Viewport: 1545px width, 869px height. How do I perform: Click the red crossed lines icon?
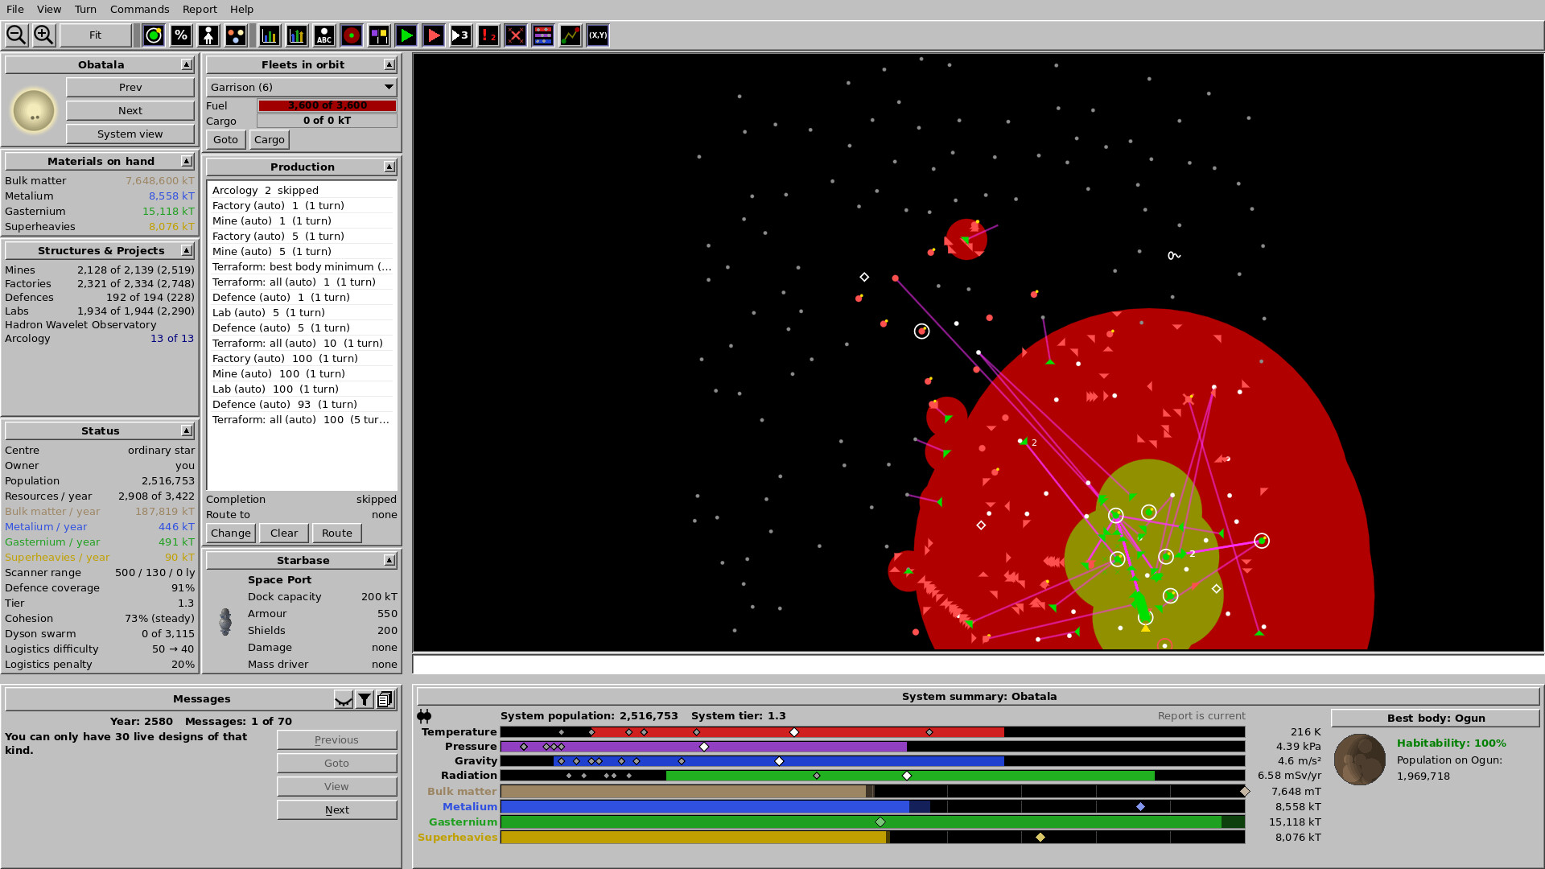coord(516,35)
